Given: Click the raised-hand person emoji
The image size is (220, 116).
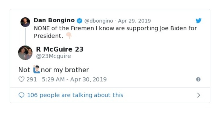Looking at the screenshot, I should pos(36,70).
